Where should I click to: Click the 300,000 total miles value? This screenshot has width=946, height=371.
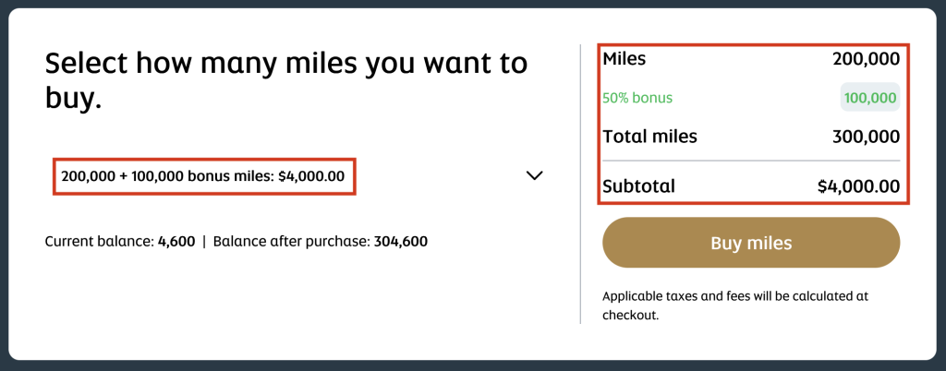[865, 137]
